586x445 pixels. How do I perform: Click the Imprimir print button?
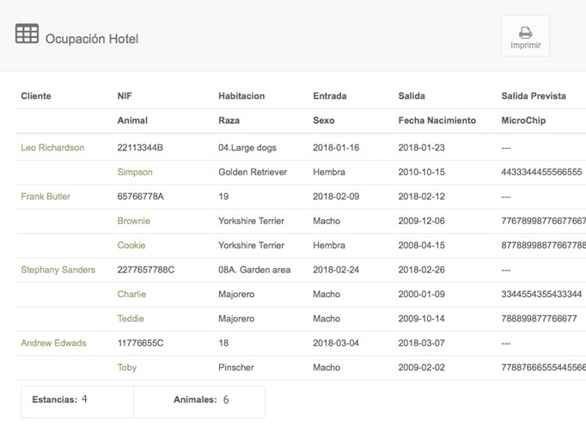[525, 36]
